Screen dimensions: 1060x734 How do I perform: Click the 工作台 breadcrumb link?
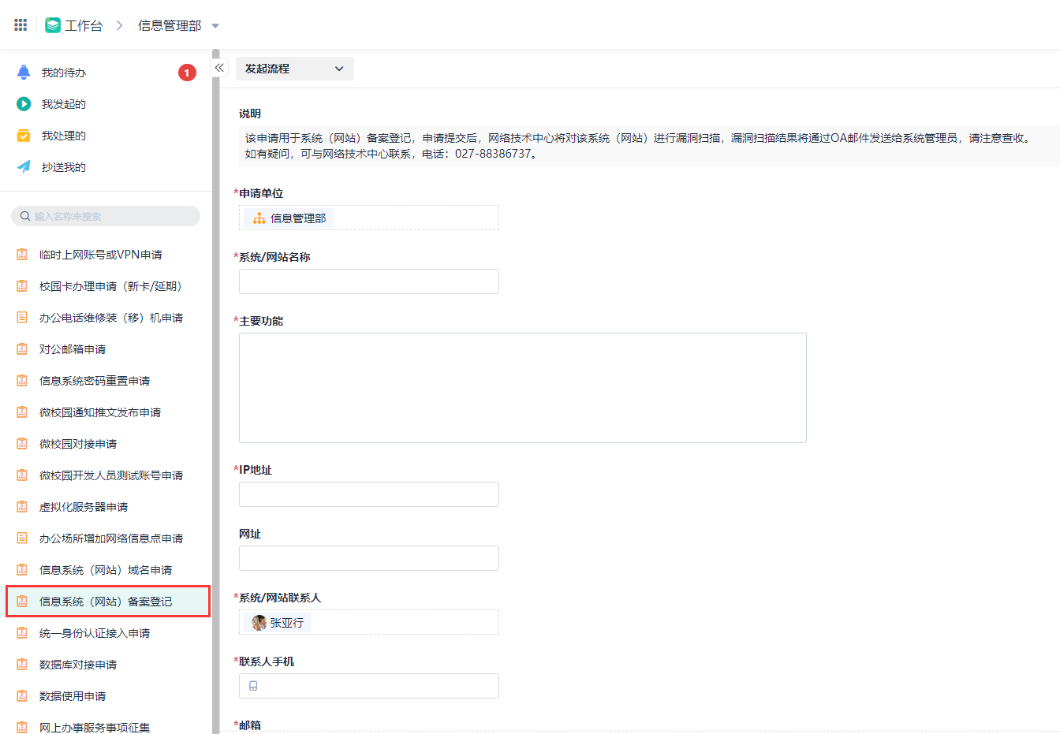[84, 25]
